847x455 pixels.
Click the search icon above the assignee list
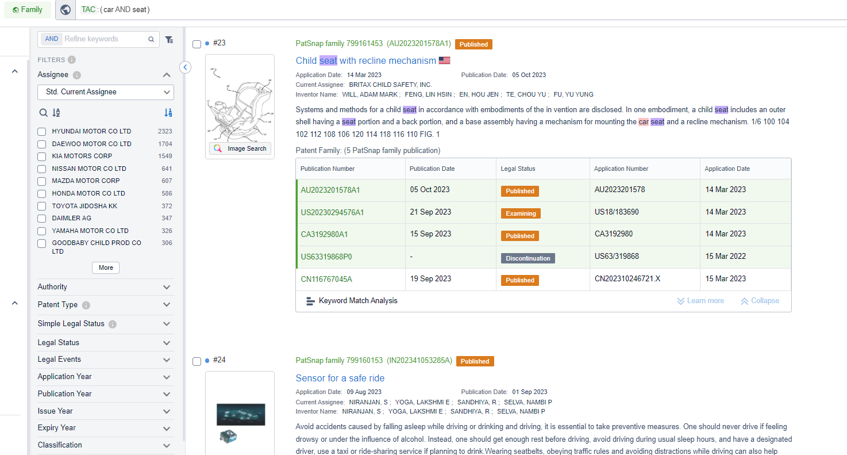[43, 113]
